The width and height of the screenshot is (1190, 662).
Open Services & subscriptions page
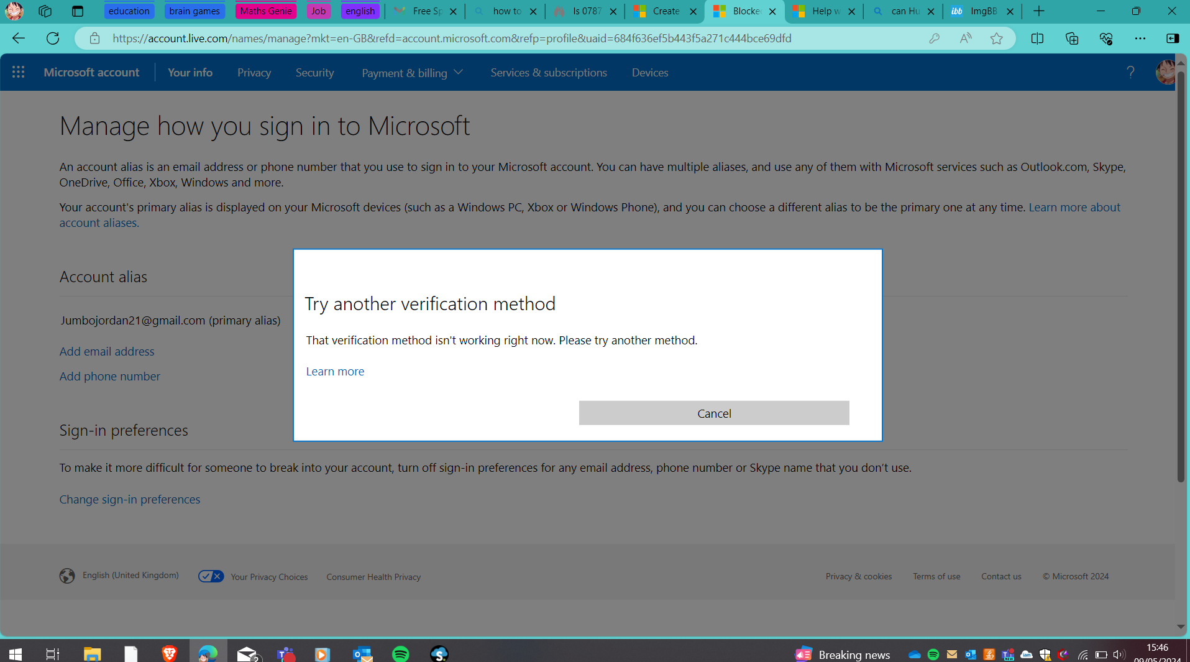pos(549,72)
